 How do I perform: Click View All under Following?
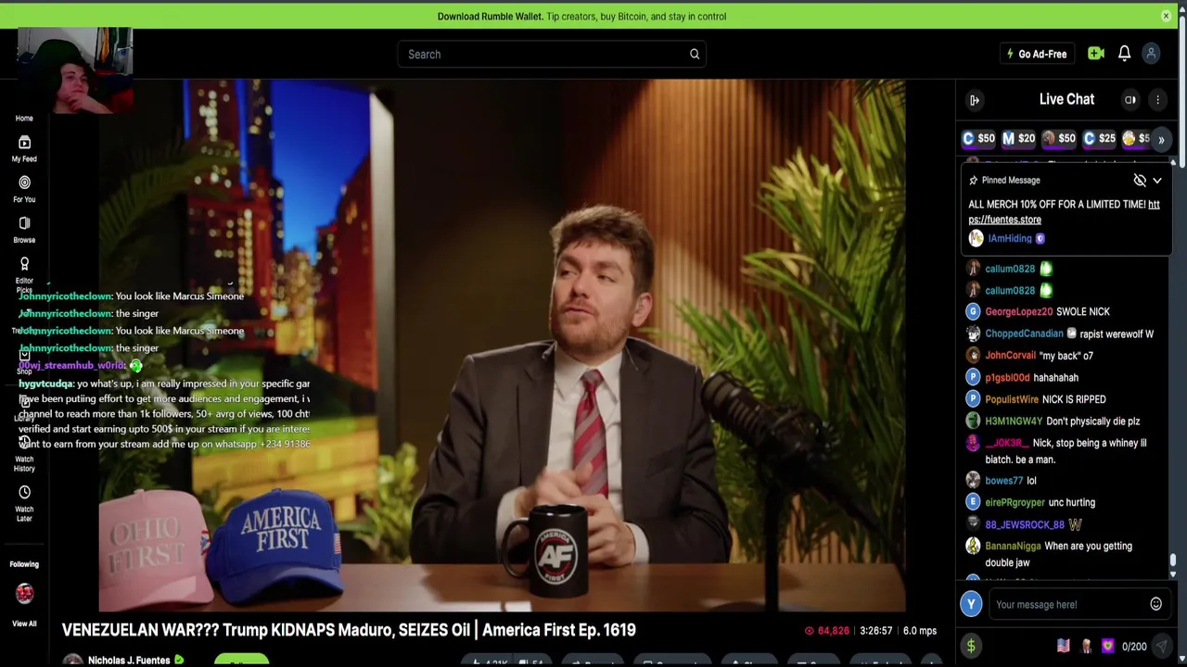point(24,623)
